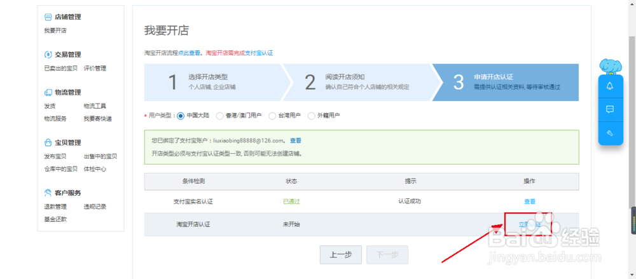Click the 宝贝管理 bag icon

click(48, 143)
